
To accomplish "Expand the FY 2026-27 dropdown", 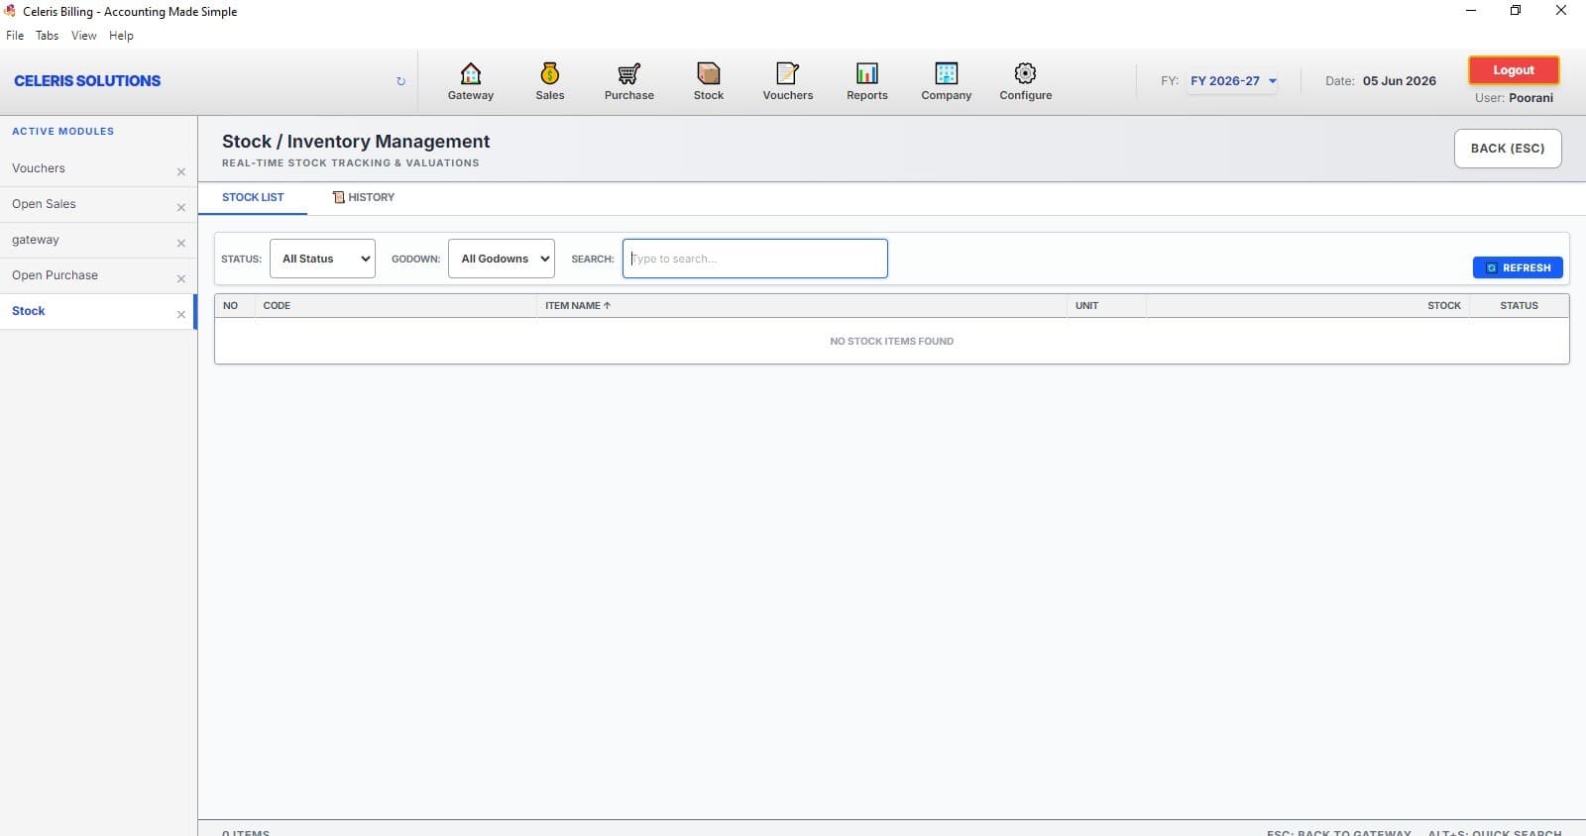I will tap(1233, 81).
